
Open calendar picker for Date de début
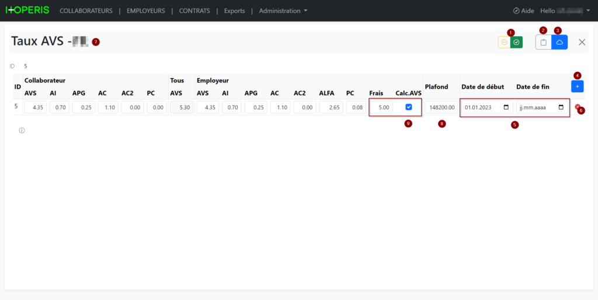[x=506, y=107]
